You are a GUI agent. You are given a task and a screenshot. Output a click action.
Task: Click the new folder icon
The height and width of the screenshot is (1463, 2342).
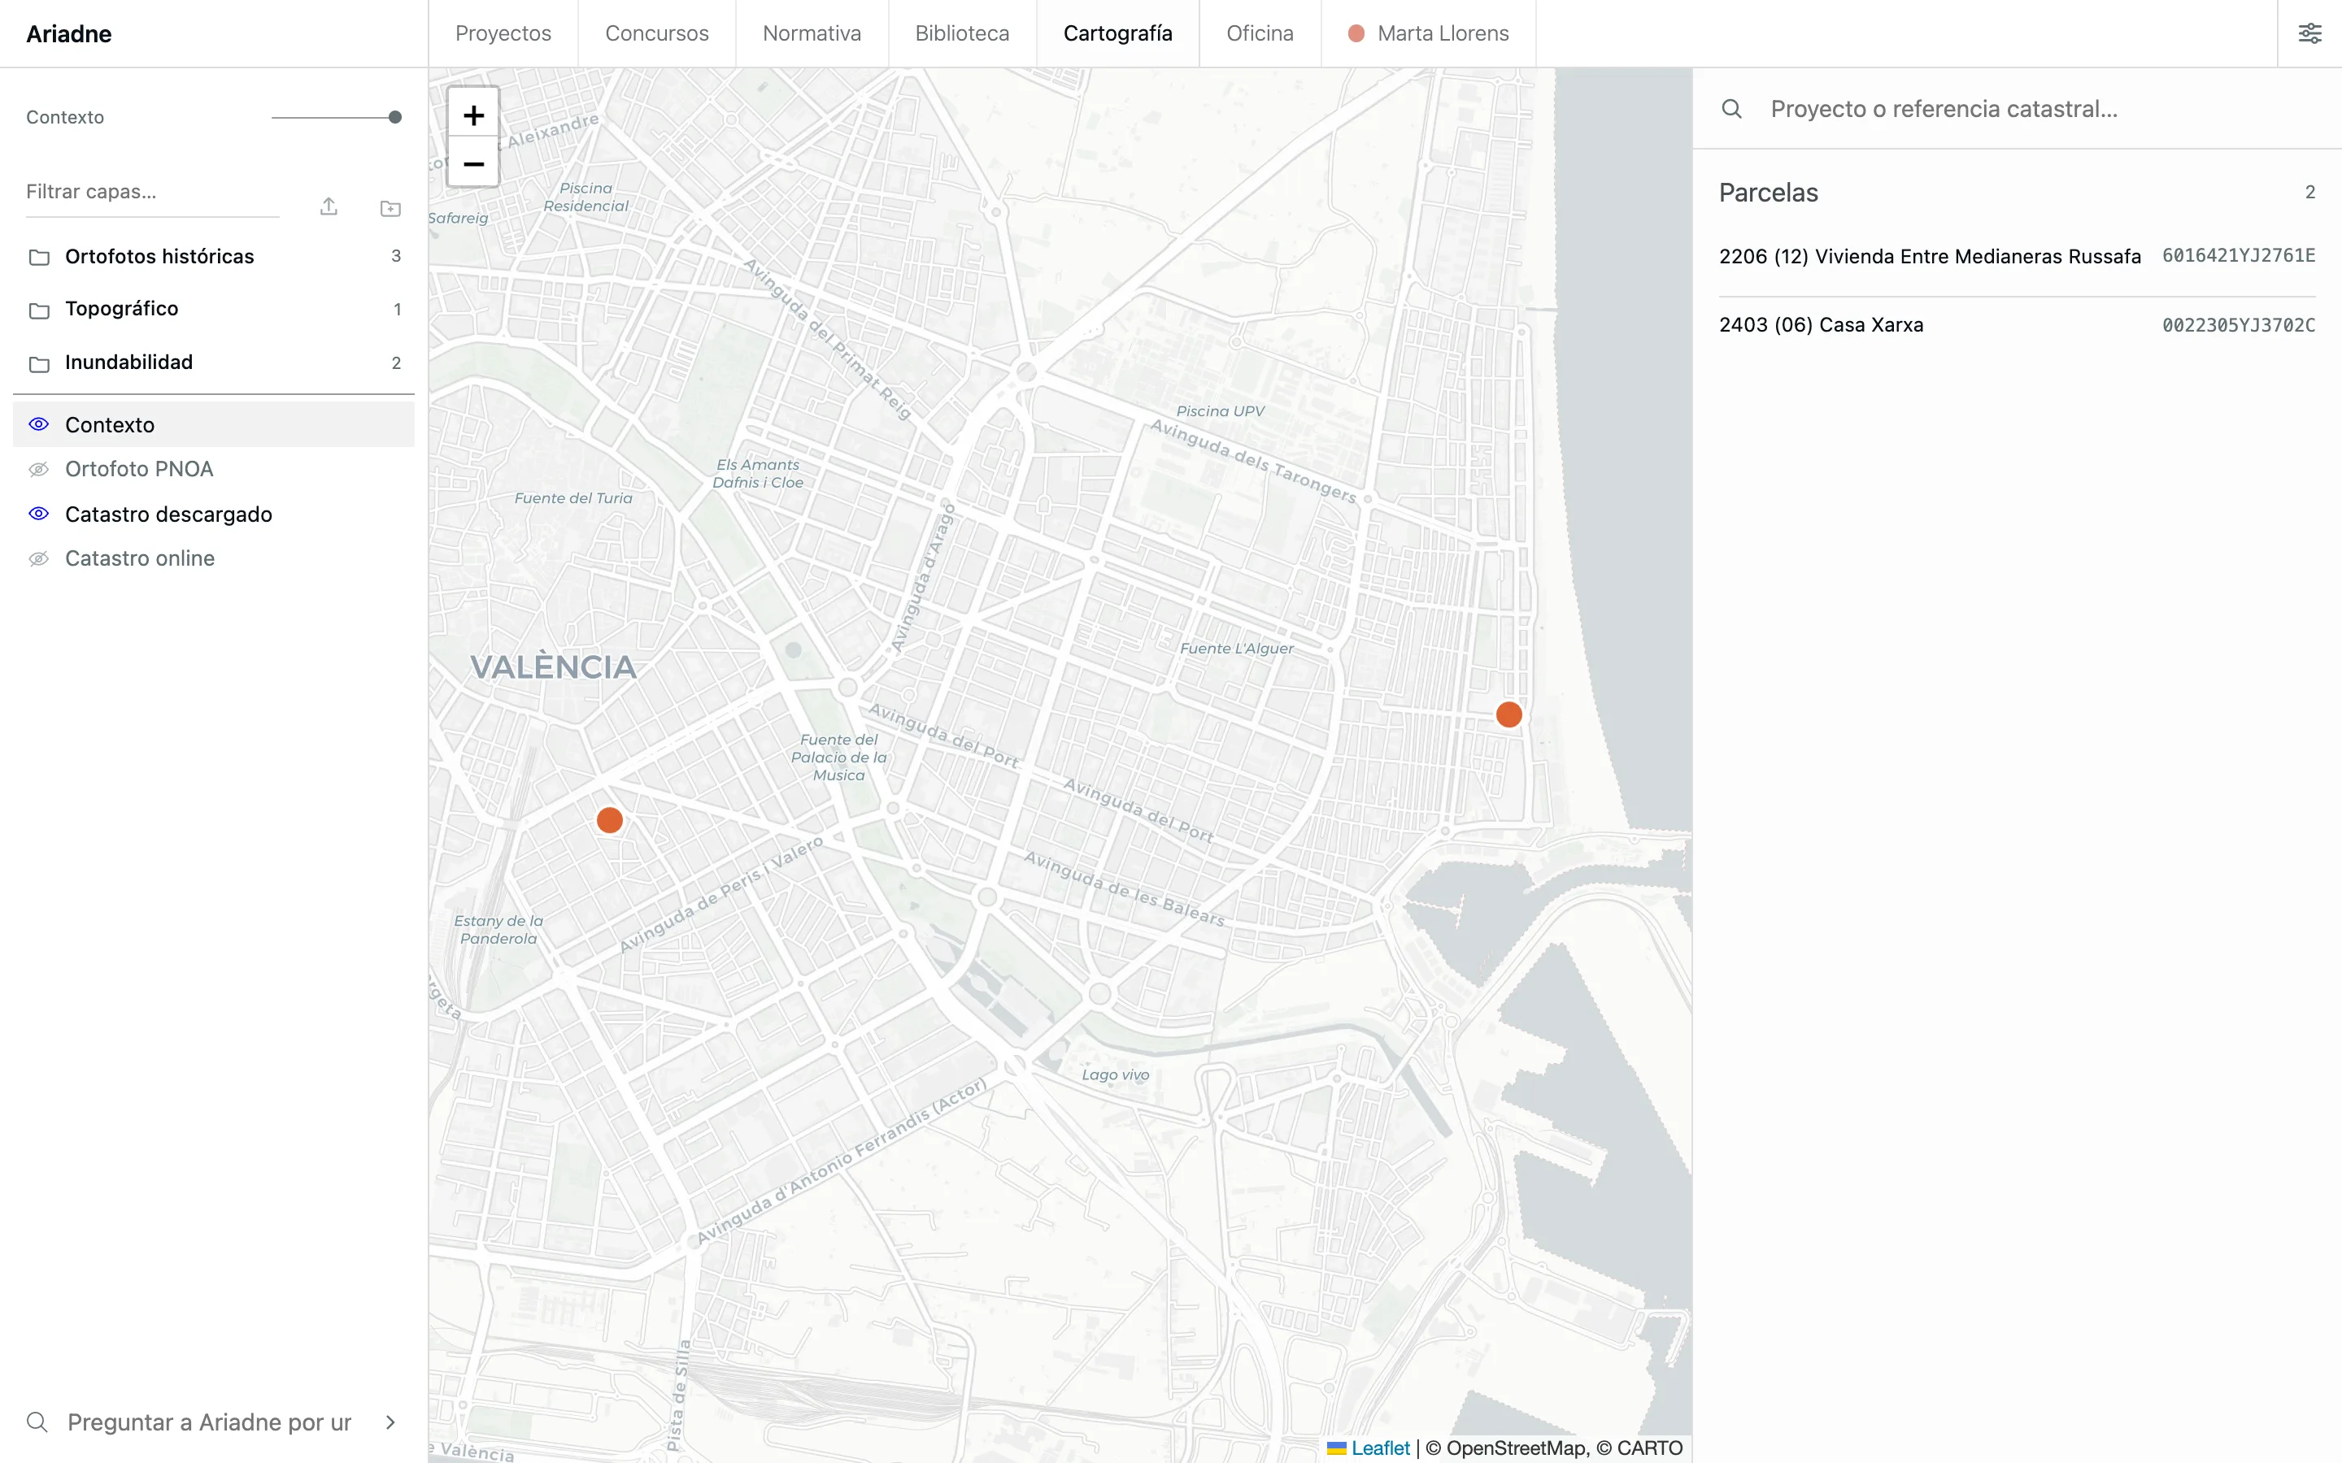pyautogui.click(x=390, y=208)
